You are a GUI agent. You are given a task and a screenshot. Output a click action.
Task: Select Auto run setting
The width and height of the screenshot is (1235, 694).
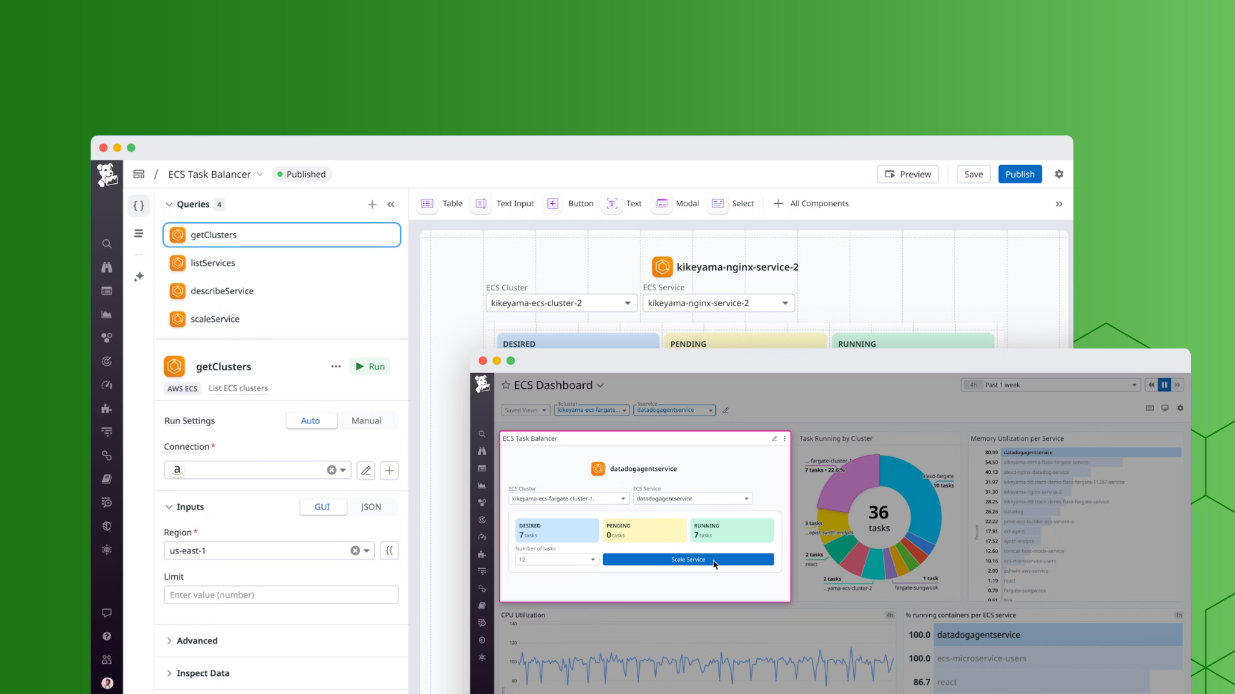click(311, 421)
